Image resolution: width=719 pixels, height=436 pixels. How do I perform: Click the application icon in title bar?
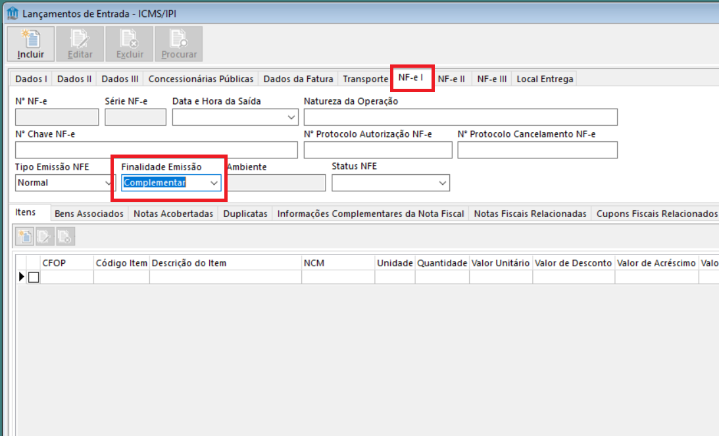click(x=12, y=13)
